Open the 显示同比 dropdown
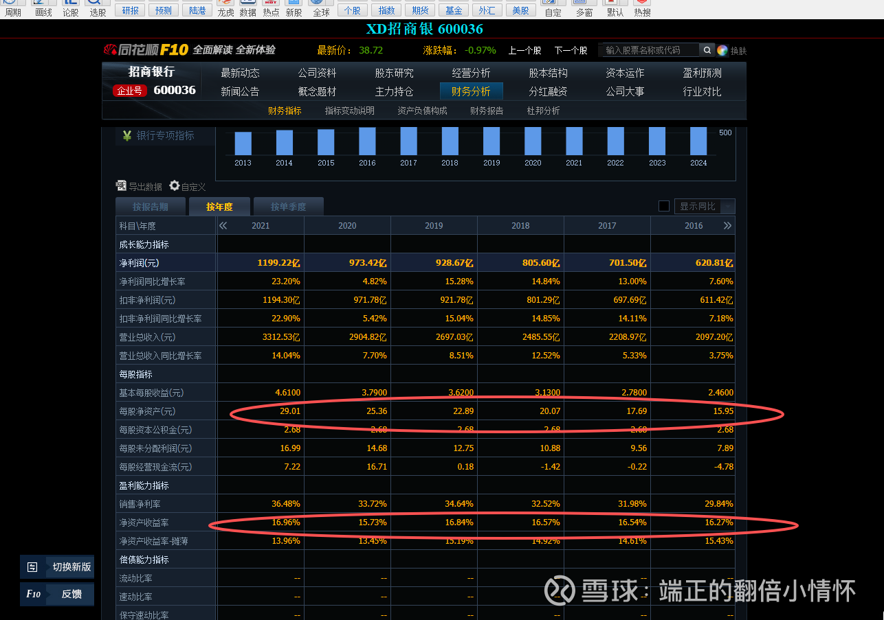 tap(705, 206)
